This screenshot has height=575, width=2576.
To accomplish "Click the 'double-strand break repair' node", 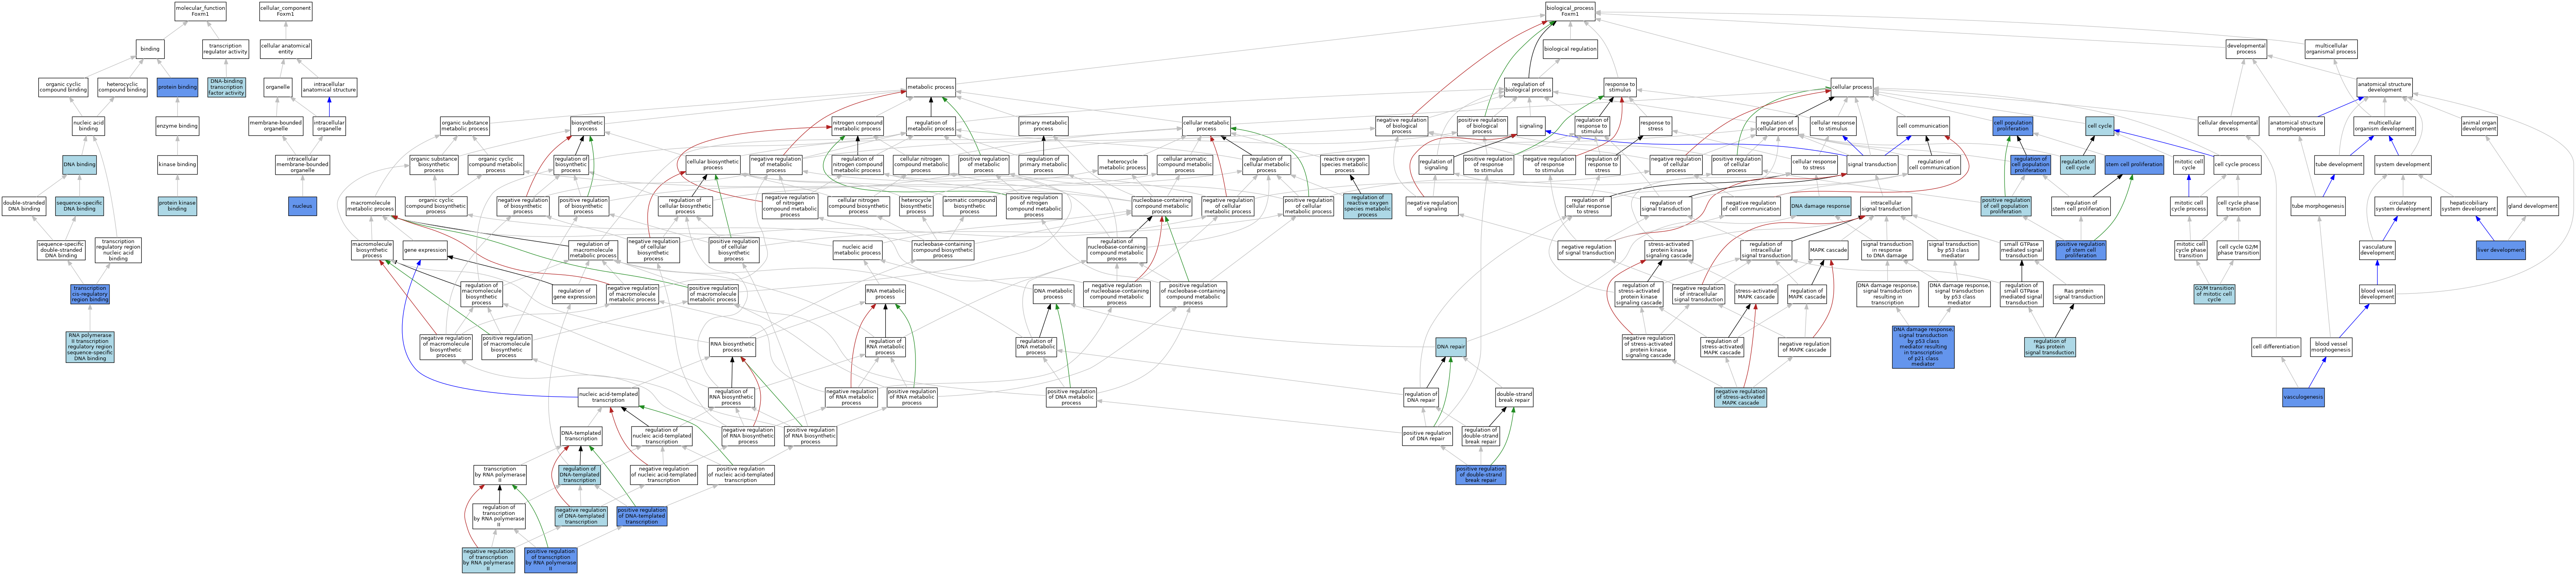I will tap(1515, 398).
